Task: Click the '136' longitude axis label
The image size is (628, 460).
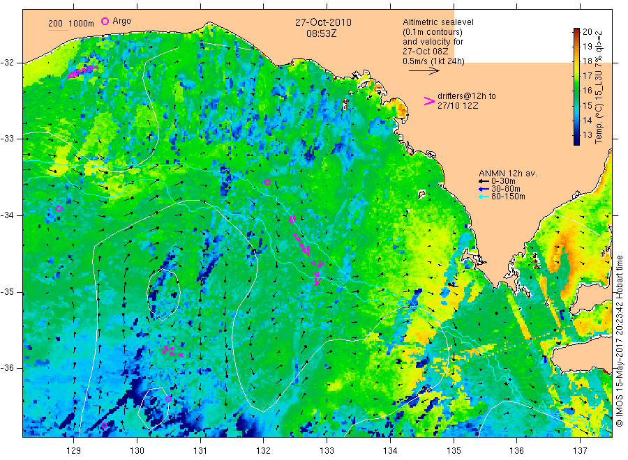Action: [x=516, y=451]
